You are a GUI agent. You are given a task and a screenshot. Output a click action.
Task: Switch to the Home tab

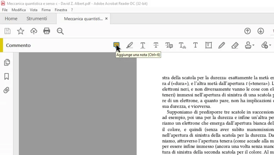[11, 19]
